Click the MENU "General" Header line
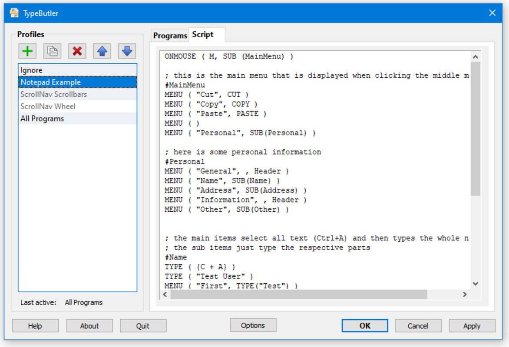509x347 pixels. point(227,171)
